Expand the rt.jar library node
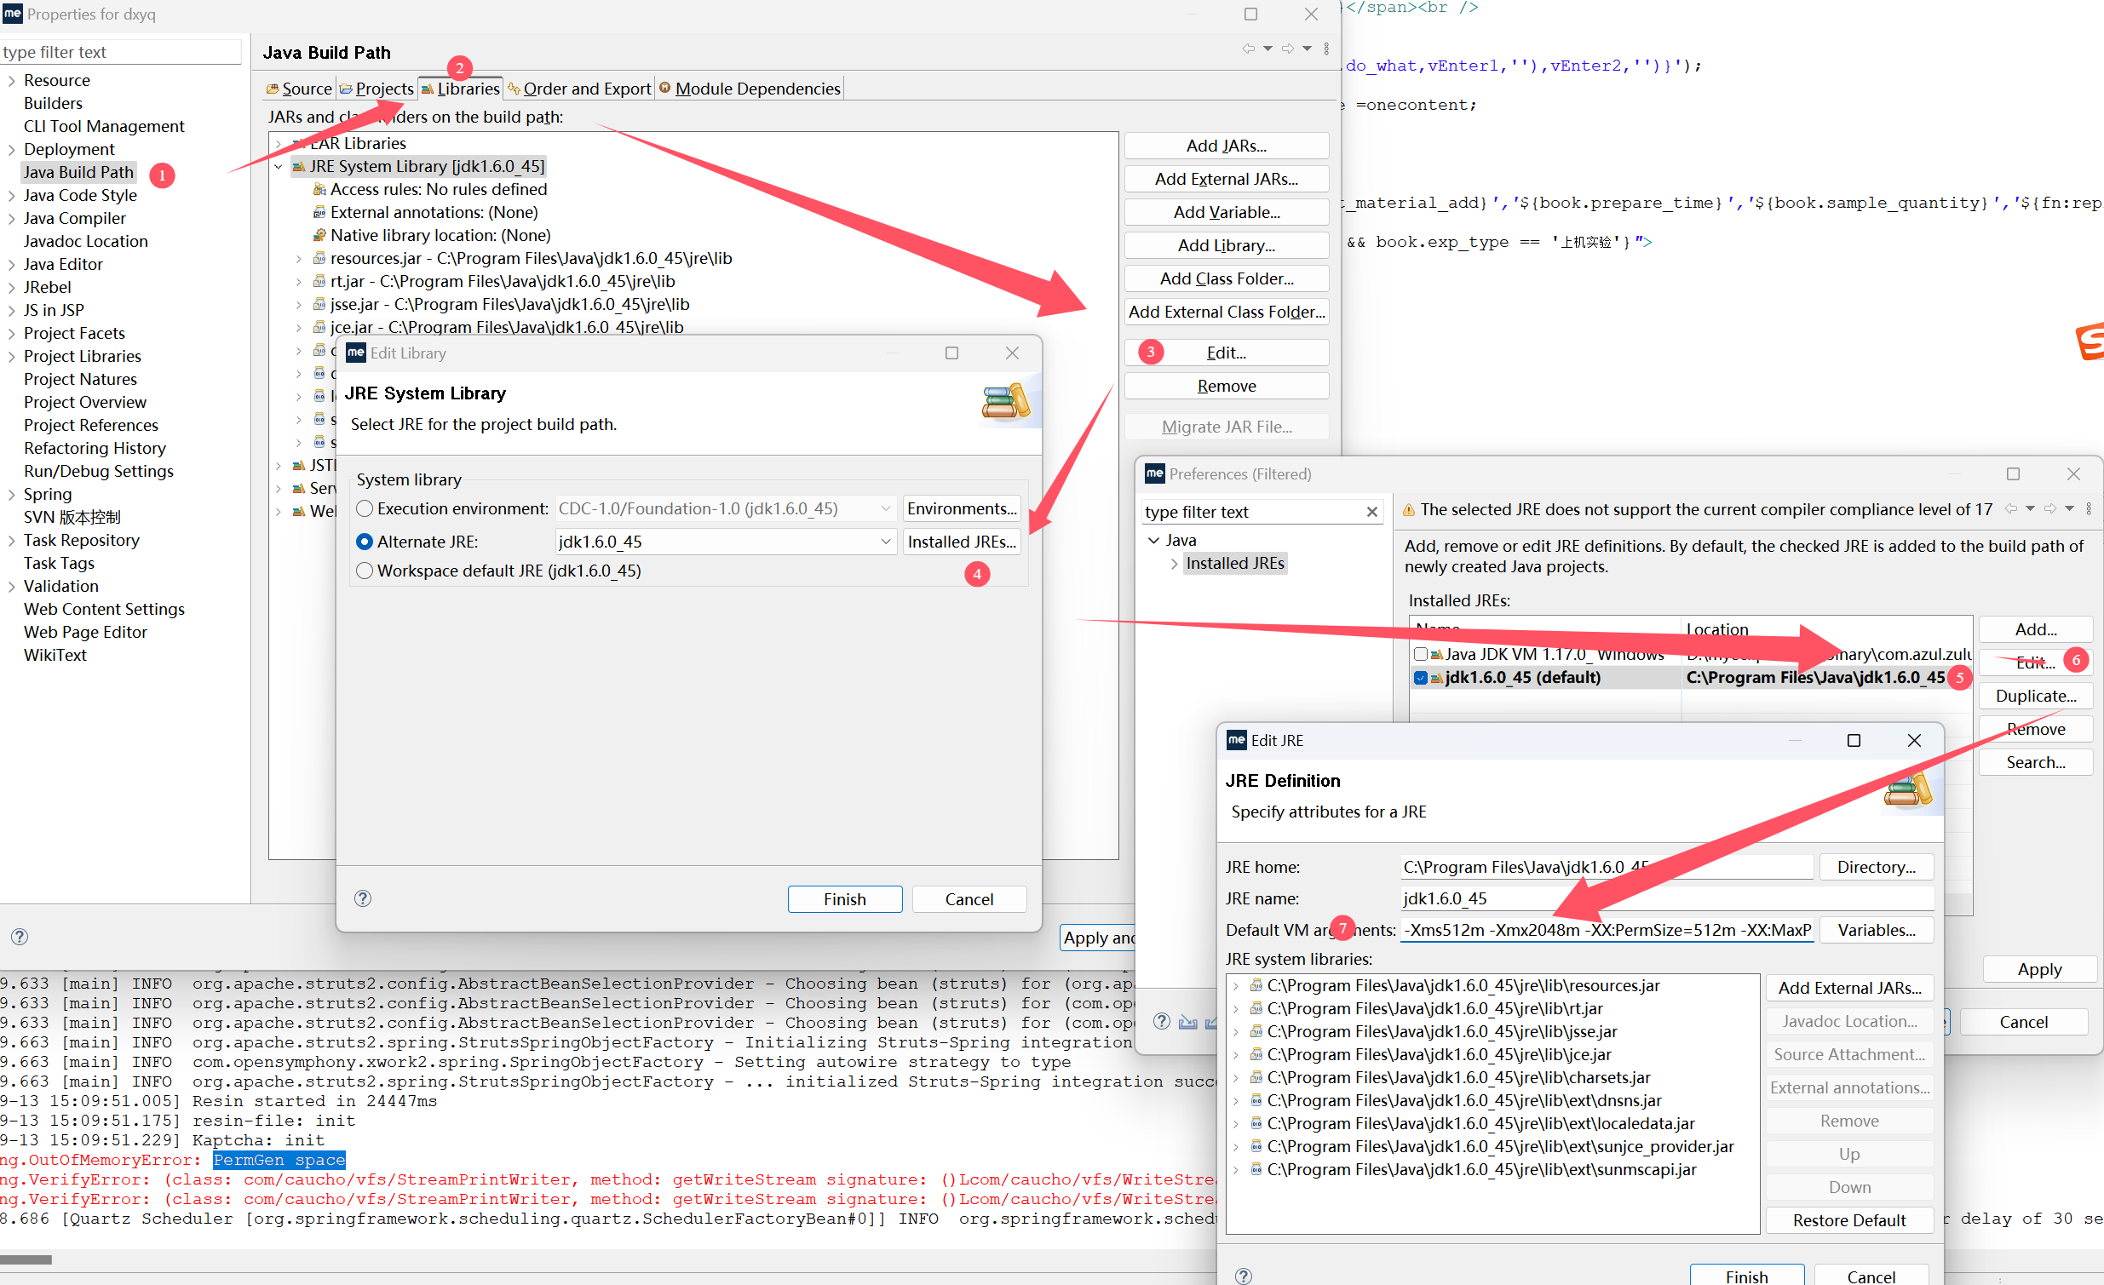The width and height of the screenshot is (2104, 1285). click(x=298, y=281)
